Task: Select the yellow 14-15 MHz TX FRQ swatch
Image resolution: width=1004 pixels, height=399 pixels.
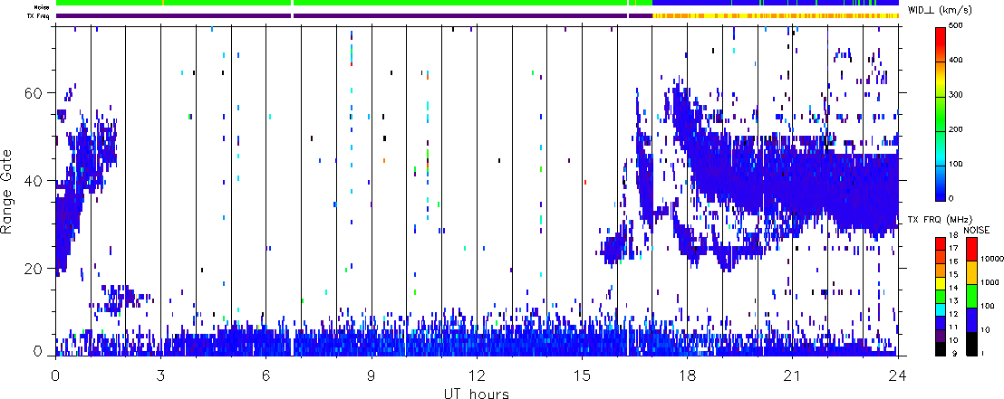Action: [x=940, y=282]
